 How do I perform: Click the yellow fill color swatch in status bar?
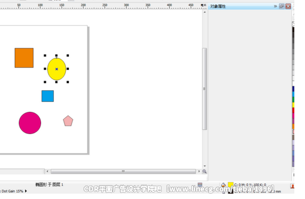coord(230,185)
